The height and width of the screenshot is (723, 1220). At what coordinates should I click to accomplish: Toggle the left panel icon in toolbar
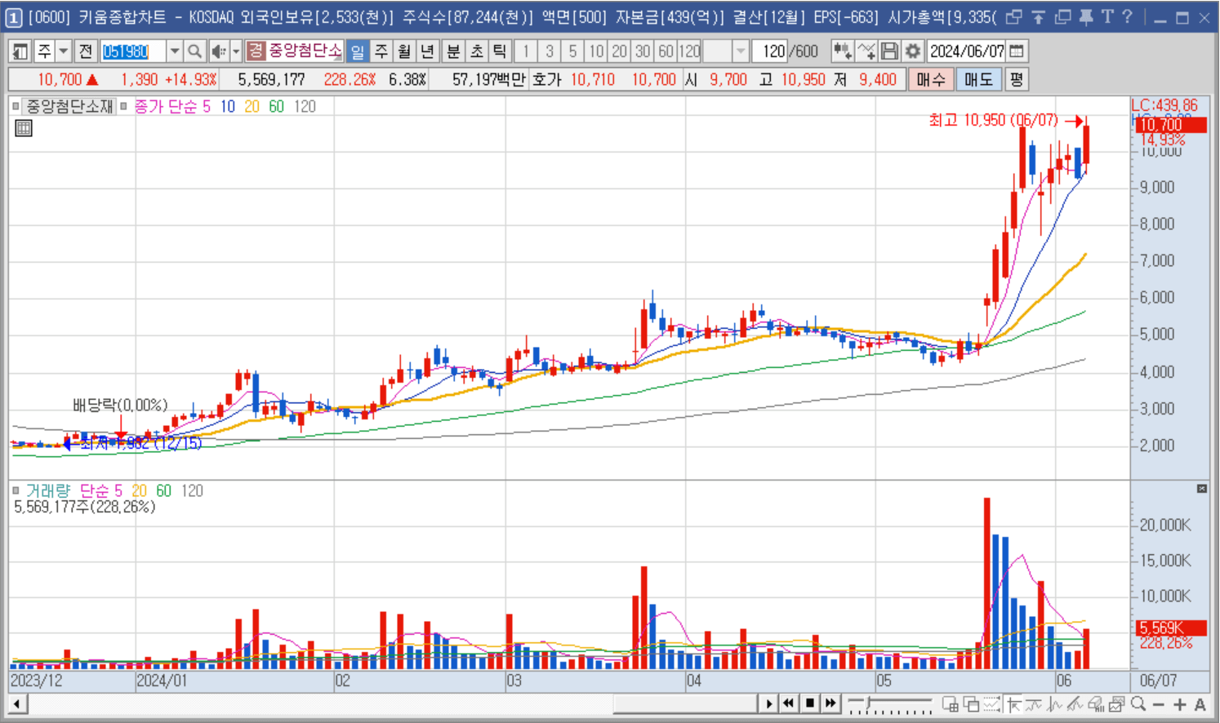point(20,51)
